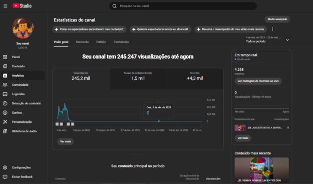The image size is (313, 184).
Task: Switch to the Conteúdo analytics tab
Action: (82, 42)
